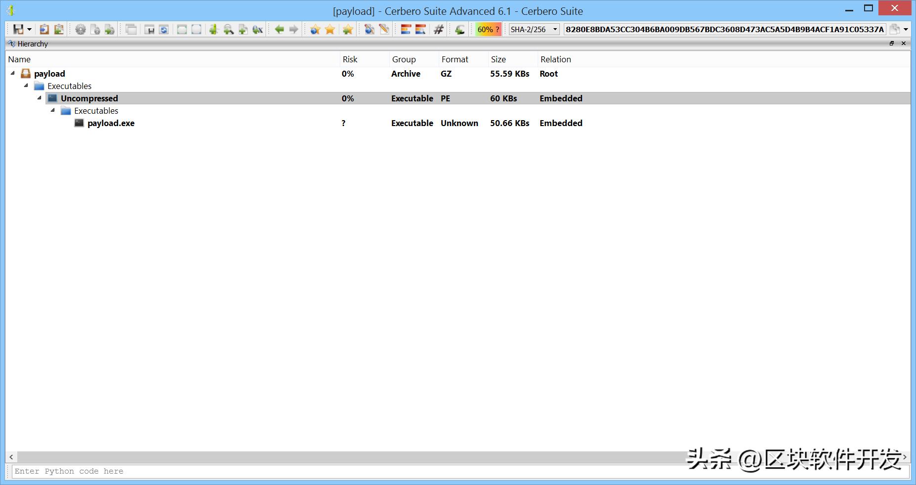This screenshot has width=916, height=485.
Task: Click the Python code input field
Action: (460, 471)
